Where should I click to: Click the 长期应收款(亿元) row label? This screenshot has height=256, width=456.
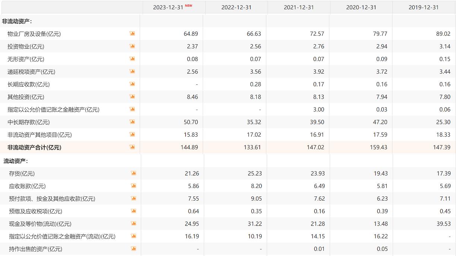coord(28,84)
